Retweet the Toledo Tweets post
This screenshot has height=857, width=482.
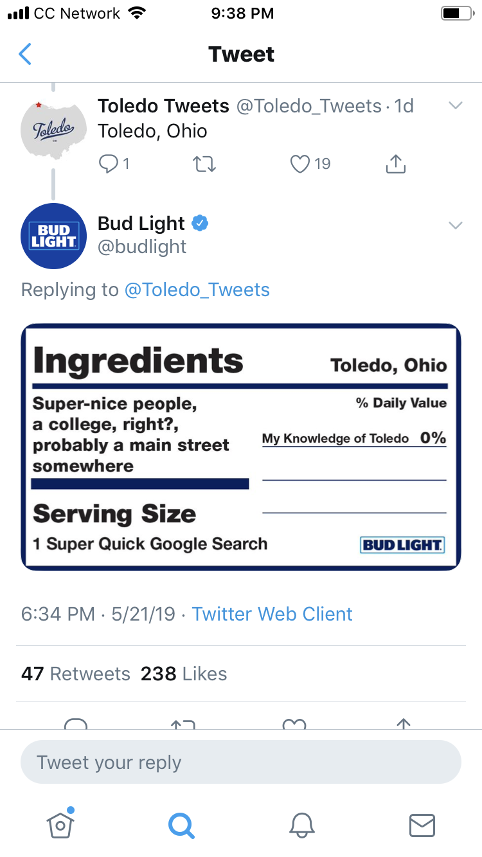pyautogui.click(x=204, y=164)
